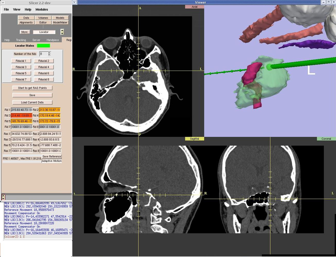Open the Modules menu
This screenshot has width=336, height=257.
pyautogui.click(x=42, y=10)
